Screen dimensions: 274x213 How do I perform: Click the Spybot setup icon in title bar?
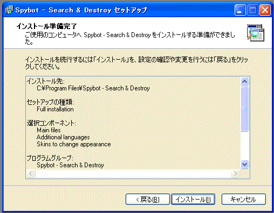tap(9, 10)
